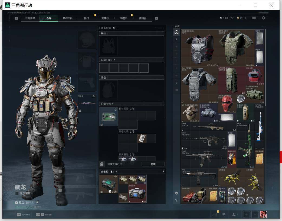Click the 快捷管理门卡 icon
This screenshot has height=221, width=282.
tap(102, 164)
